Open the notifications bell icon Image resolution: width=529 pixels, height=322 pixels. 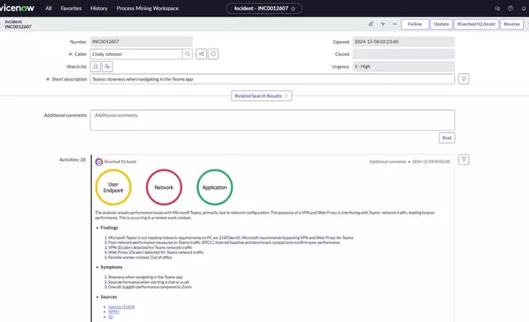(x=523, y=8)
